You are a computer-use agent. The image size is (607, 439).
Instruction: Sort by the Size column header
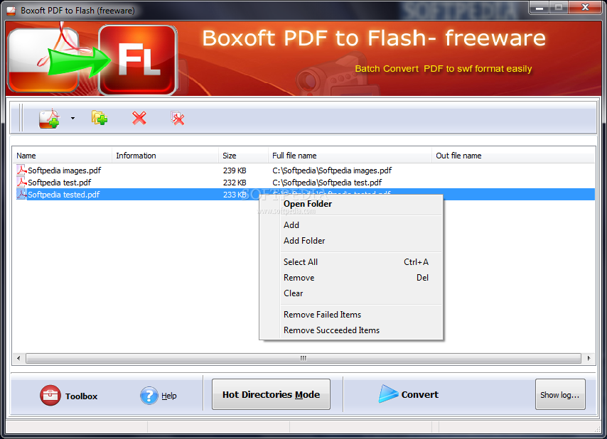(243, 156)
